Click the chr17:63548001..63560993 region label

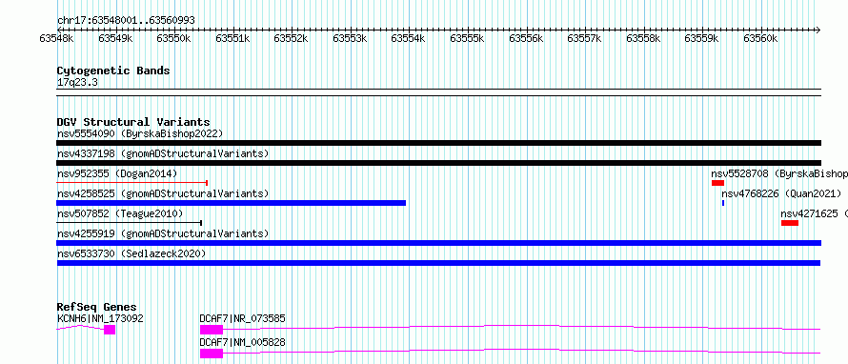tap(126, 20)
